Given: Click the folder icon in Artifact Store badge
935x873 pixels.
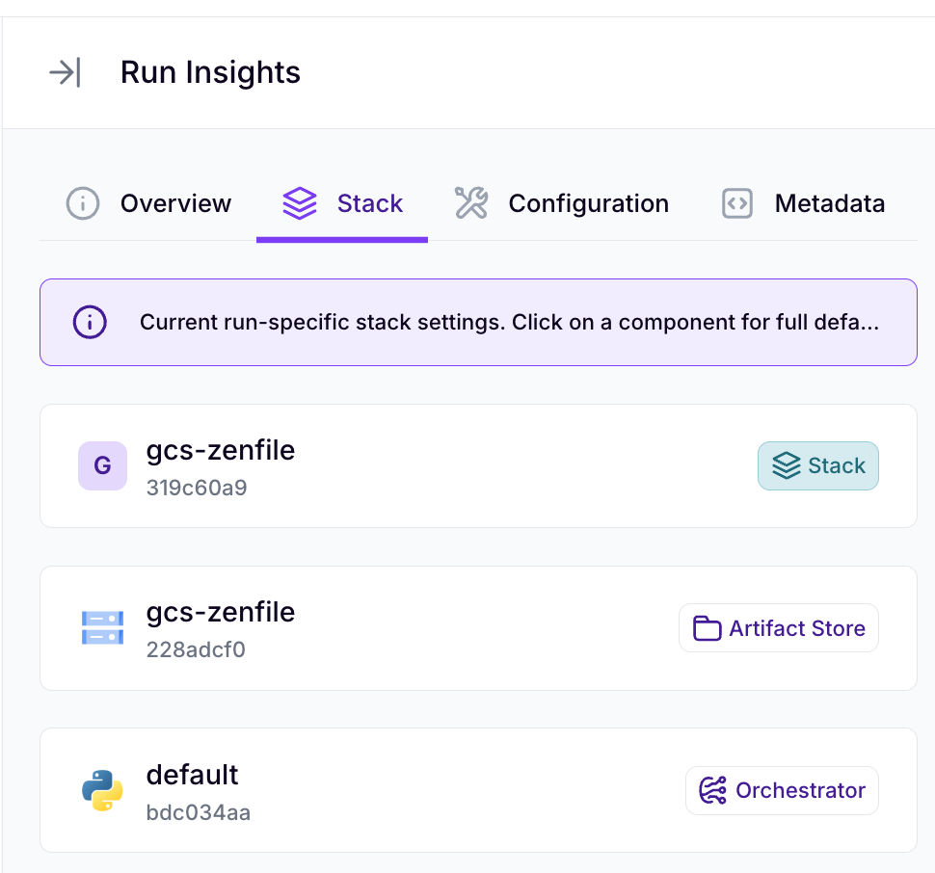Looking at the screenshot, I should coord(708,628).
